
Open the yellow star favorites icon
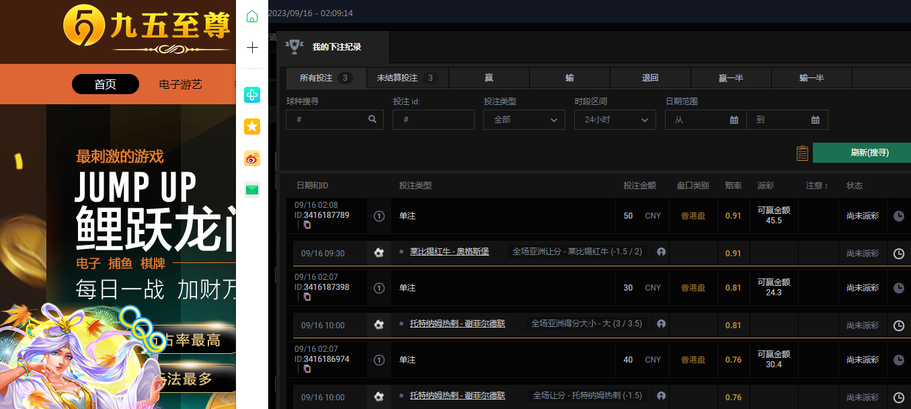[252, 126]
